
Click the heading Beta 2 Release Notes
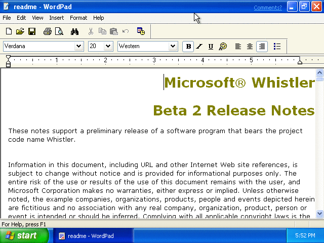pos(234,110)
